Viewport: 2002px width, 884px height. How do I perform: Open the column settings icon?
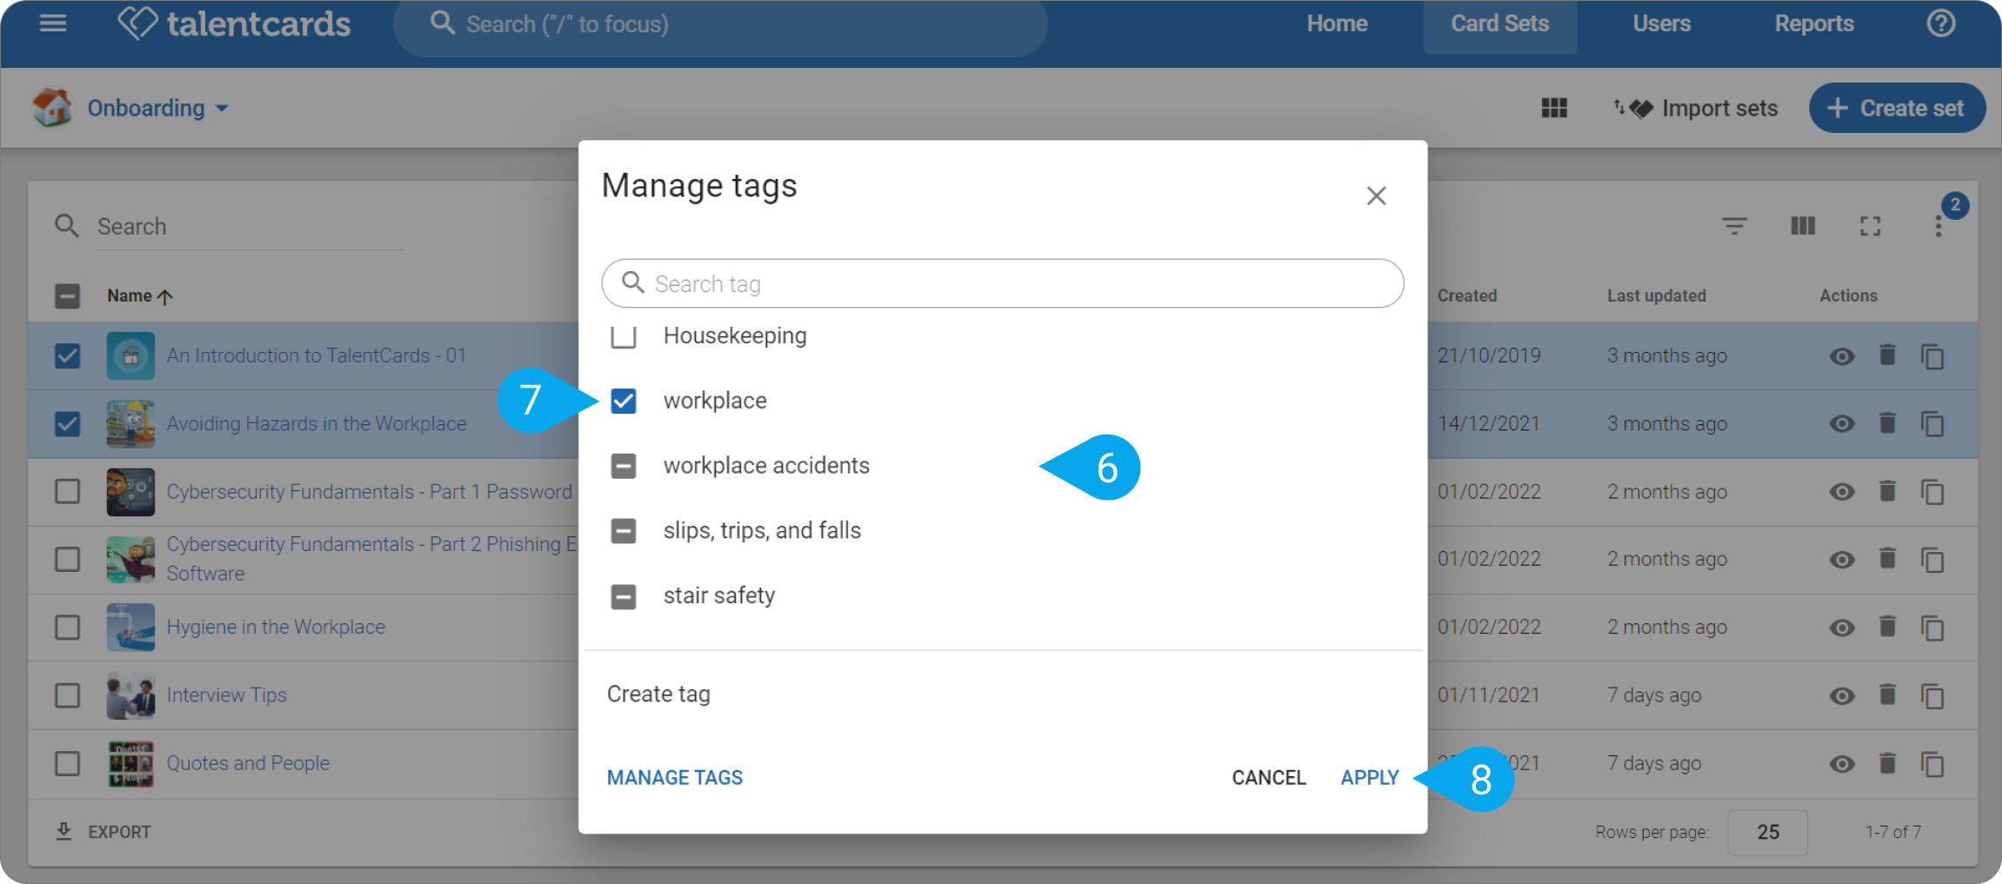(x=1803, y=226)
